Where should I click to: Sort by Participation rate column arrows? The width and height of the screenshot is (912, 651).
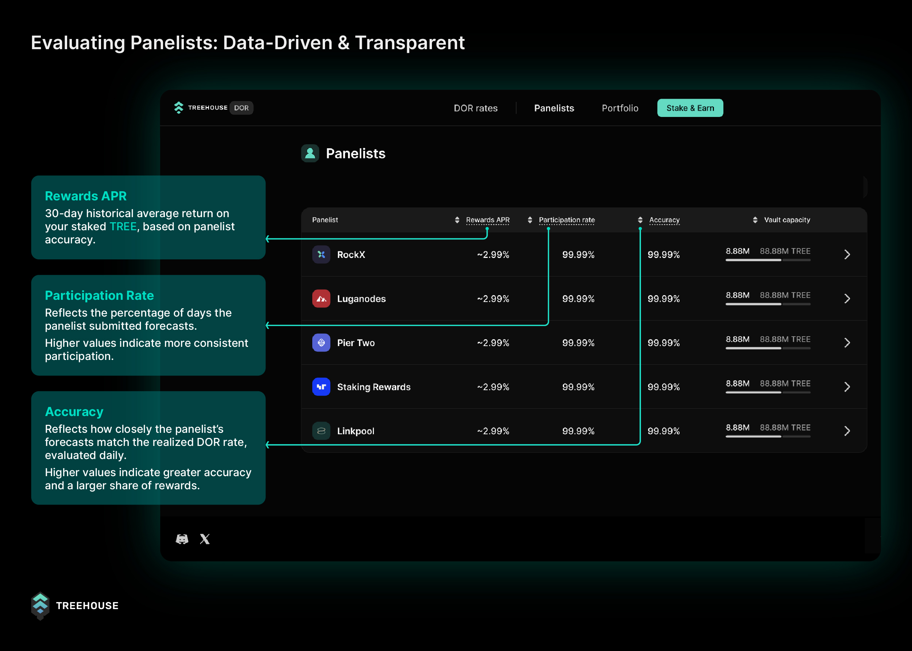530,220
